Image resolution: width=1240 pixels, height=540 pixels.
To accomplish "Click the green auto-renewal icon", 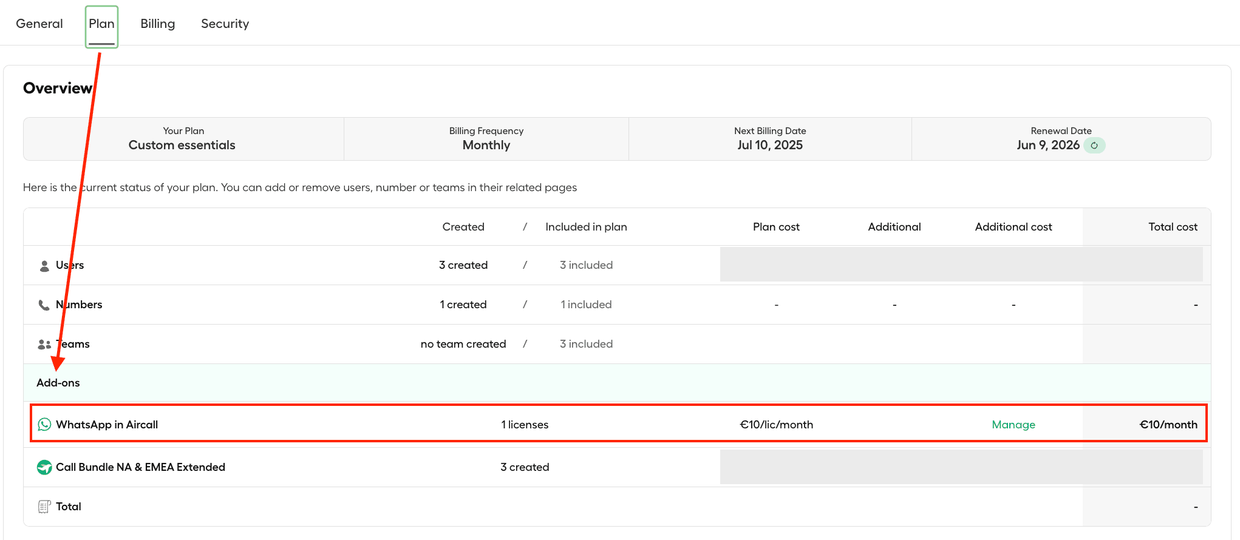I will 1094,146.
